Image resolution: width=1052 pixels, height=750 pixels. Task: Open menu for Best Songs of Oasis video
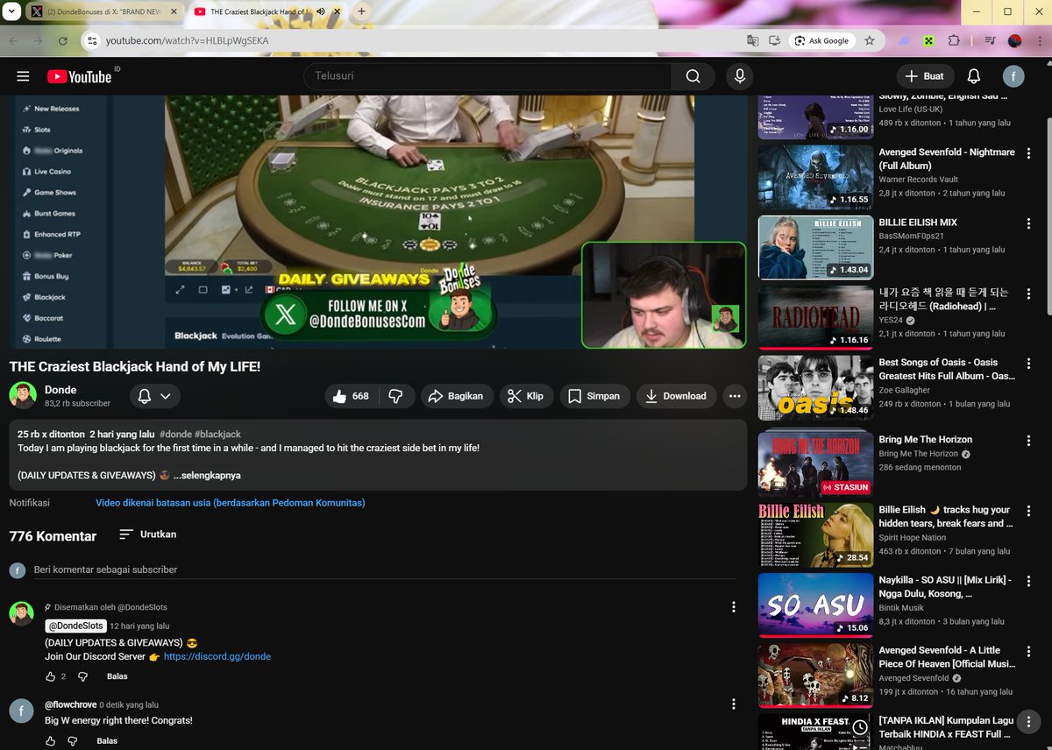pos(1028,364)
